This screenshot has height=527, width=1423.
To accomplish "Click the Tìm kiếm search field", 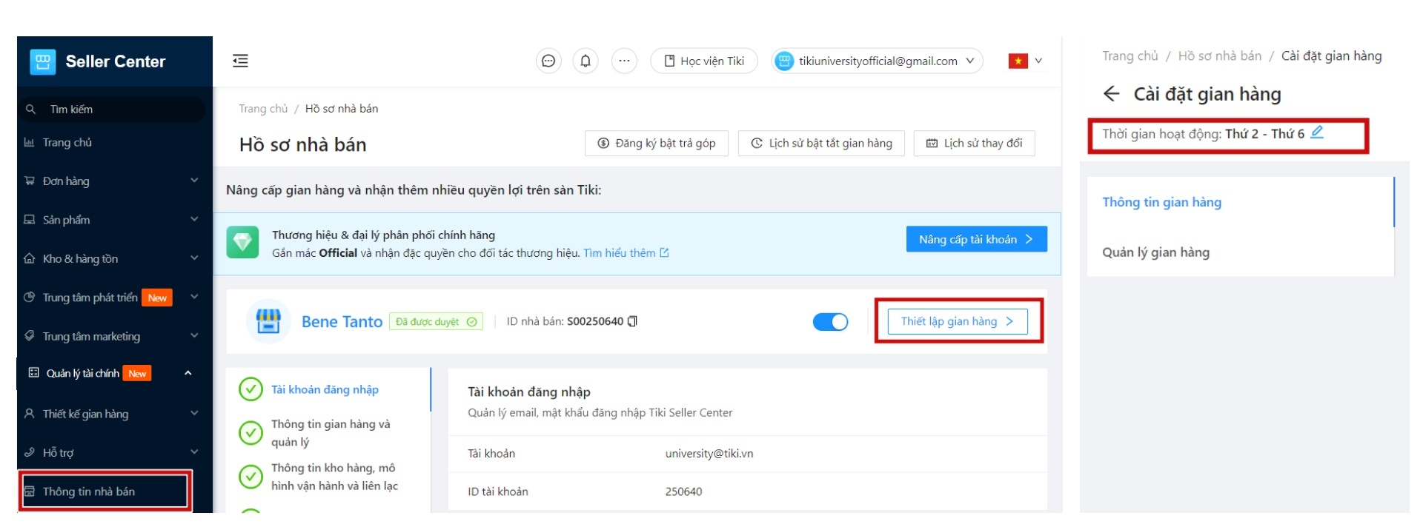I will click(x=111, y=109).
